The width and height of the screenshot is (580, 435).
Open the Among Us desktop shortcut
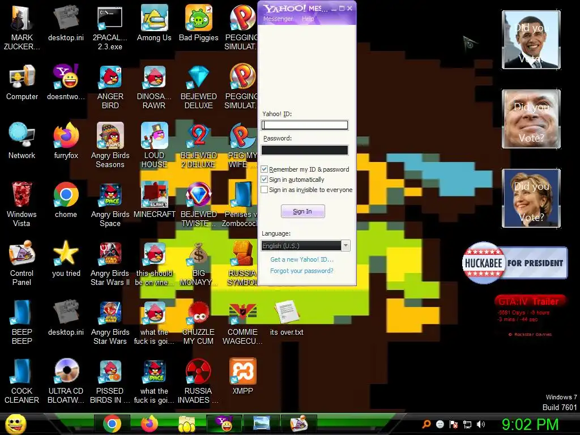point(154,23)
